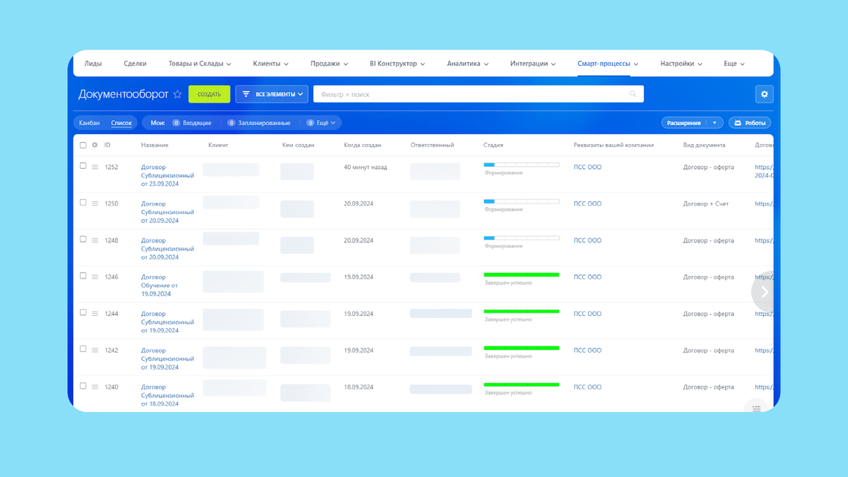Open row menu for ID 1244
The width and height of the screenshot is (848, 477).
click(x=95, y=314)
